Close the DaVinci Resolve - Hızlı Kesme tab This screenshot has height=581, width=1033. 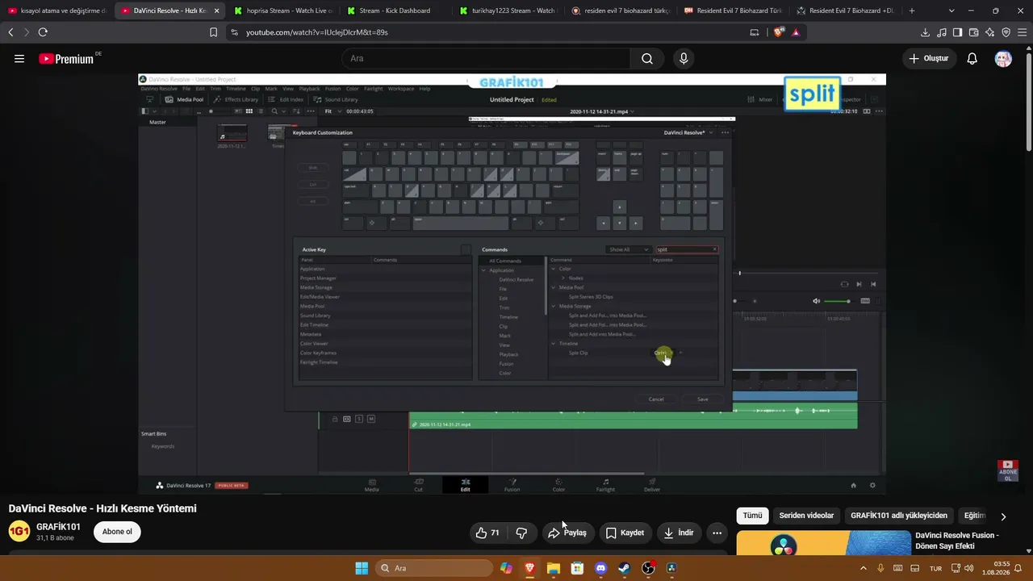[216, 10]
